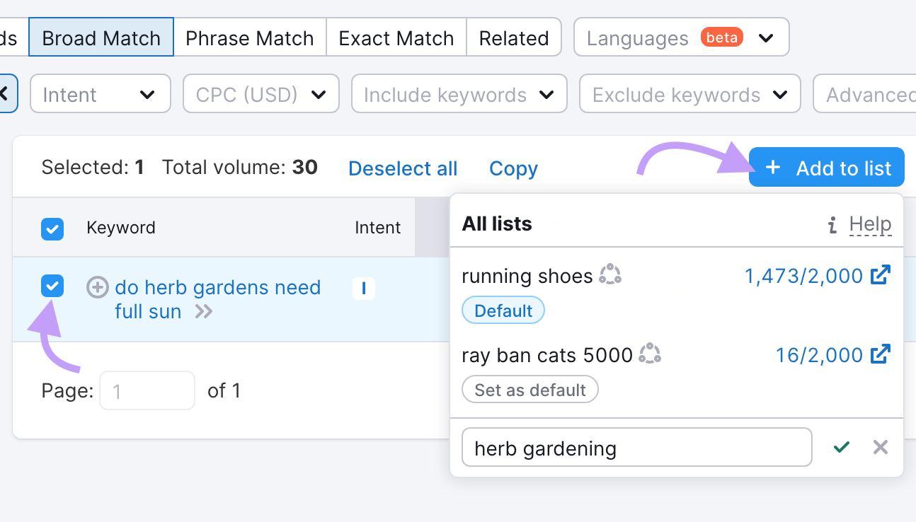
Task: Switch to the Related tab
Action: click(x=514, y=37)
